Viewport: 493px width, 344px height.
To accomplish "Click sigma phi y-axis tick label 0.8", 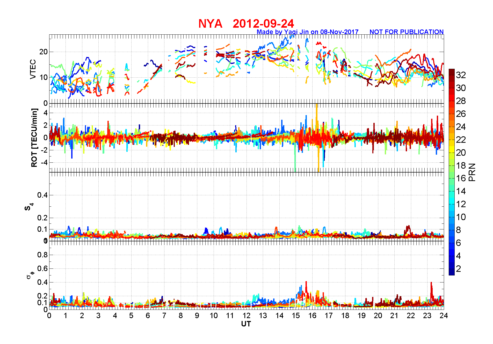I will 42,255.
